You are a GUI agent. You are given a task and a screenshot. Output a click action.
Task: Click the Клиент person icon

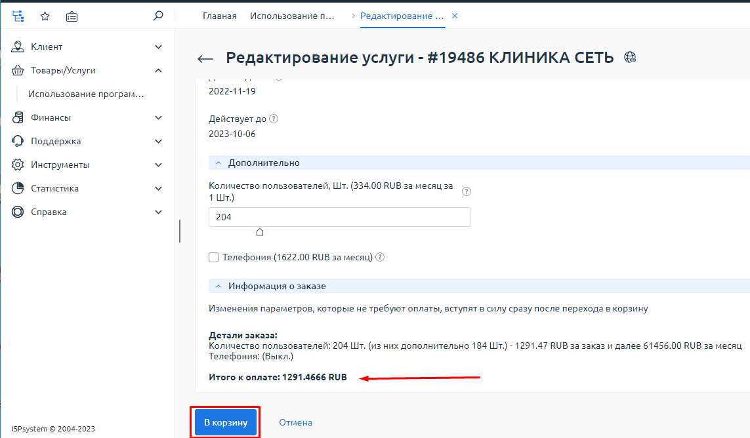point(18,47)
